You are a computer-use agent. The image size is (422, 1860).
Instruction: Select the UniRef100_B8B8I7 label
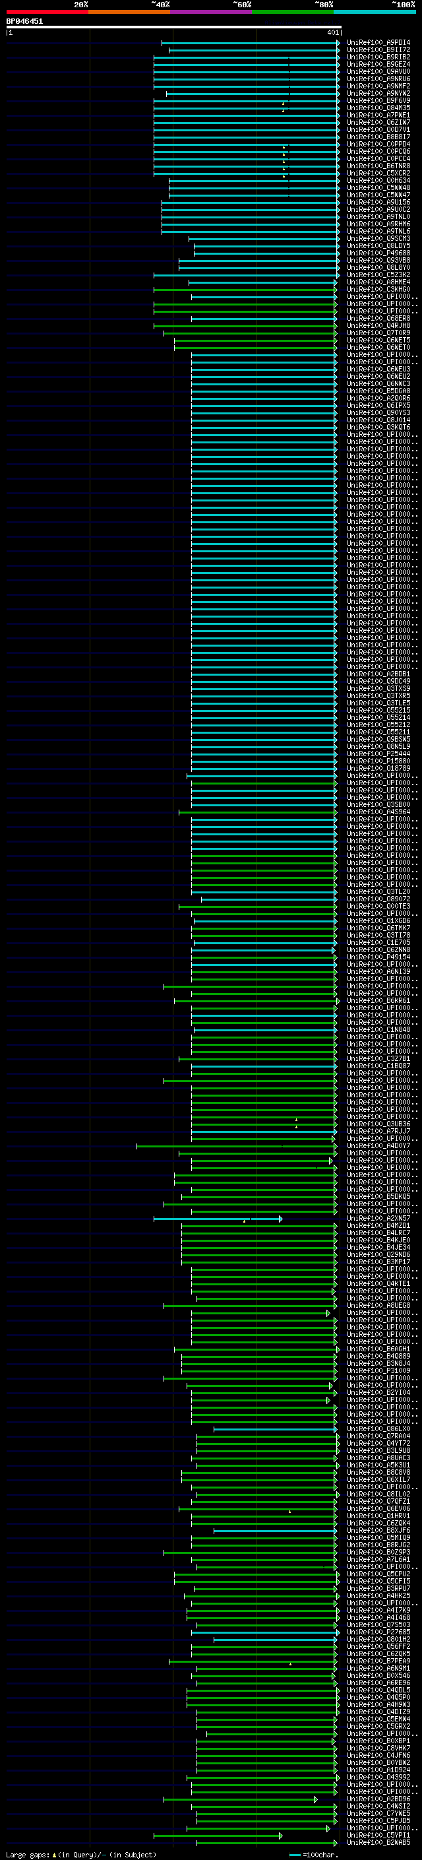(x=378, y=137)
